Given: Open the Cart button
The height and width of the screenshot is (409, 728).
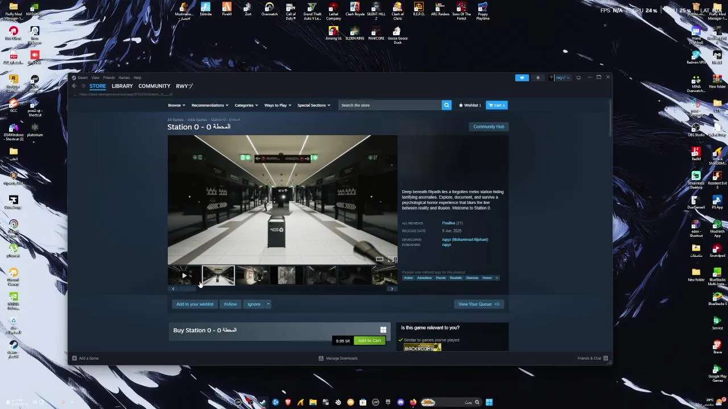Looking at the screenshot, I should (x=497, y=105).
